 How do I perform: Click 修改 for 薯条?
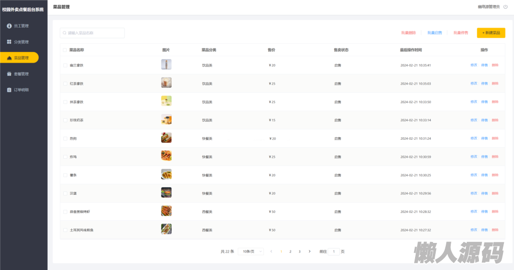click(474, 175)
